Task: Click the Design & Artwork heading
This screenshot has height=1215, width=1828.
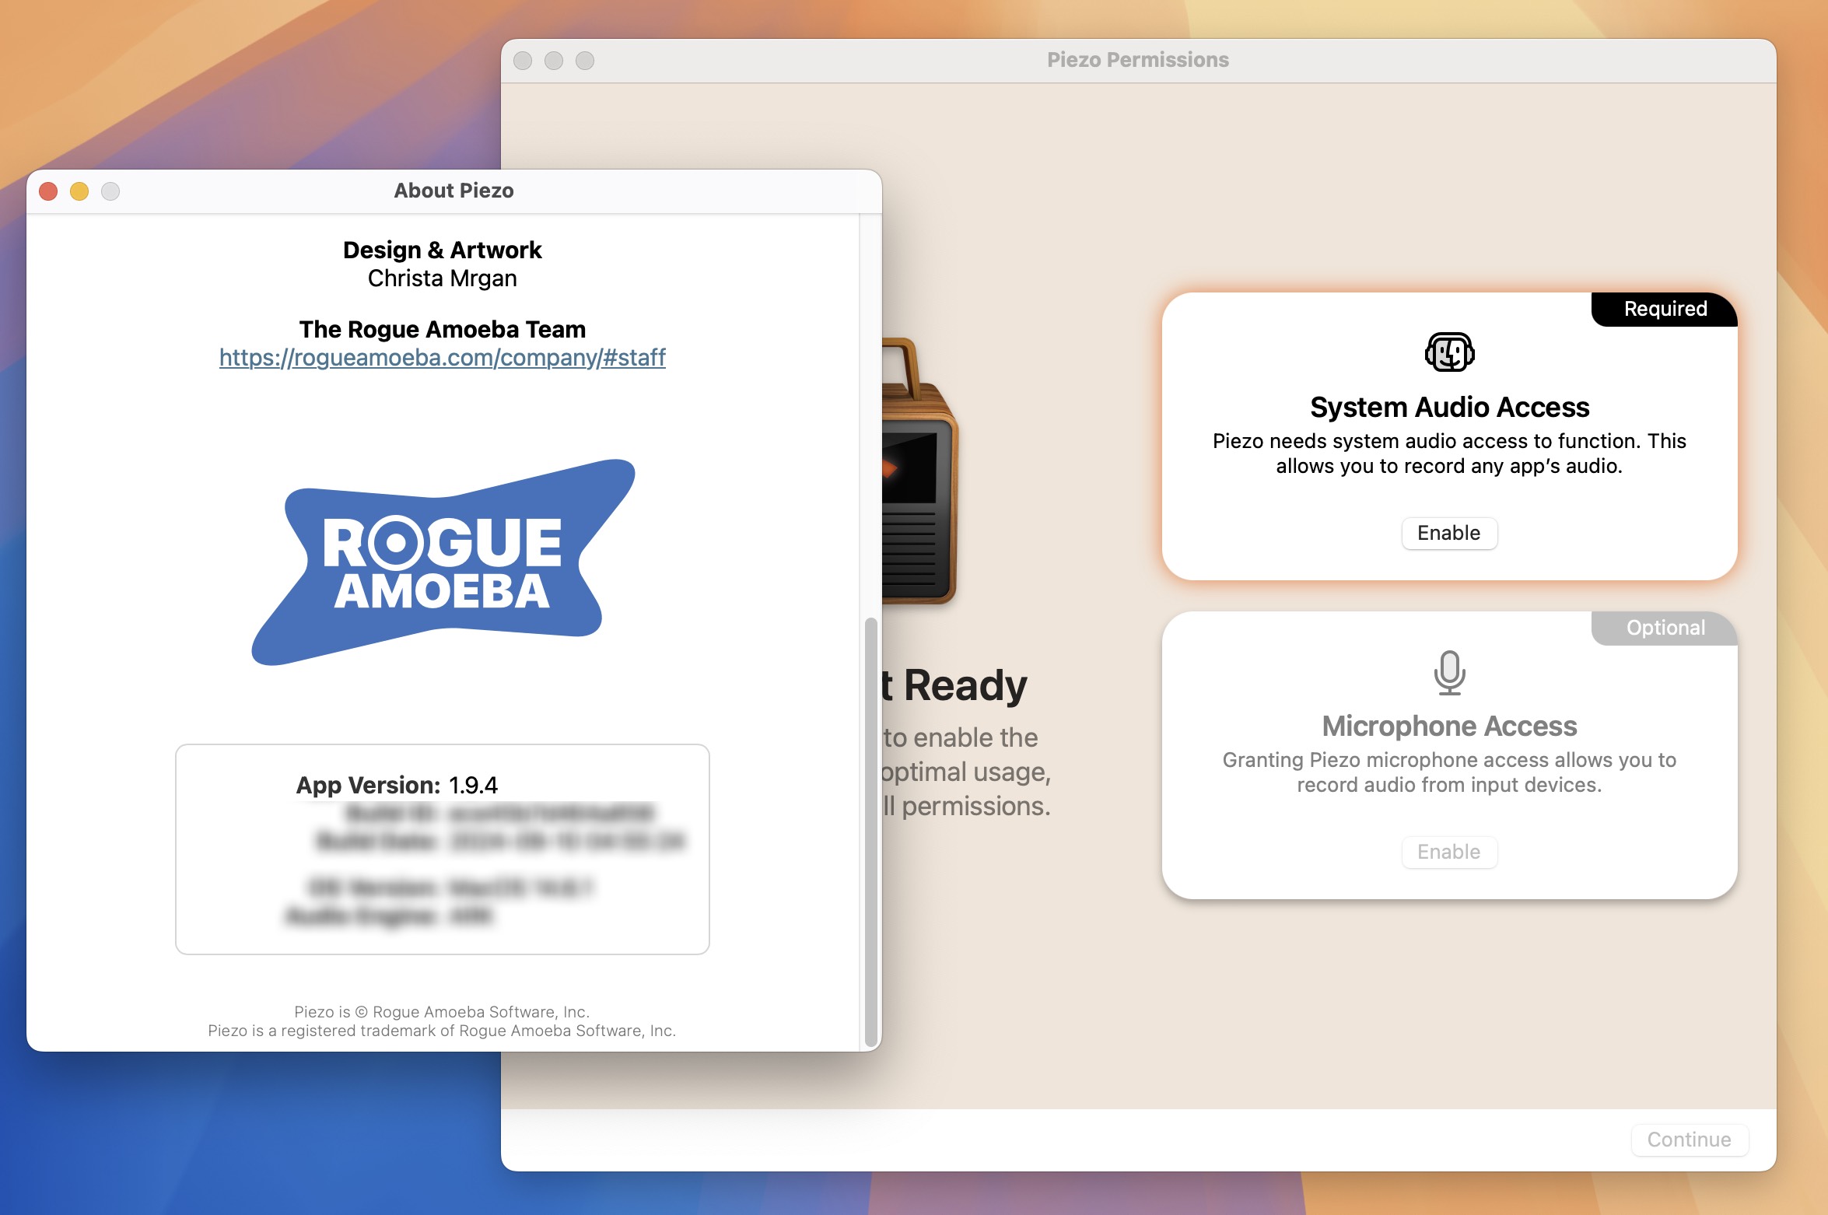Action: pos(442,250)
